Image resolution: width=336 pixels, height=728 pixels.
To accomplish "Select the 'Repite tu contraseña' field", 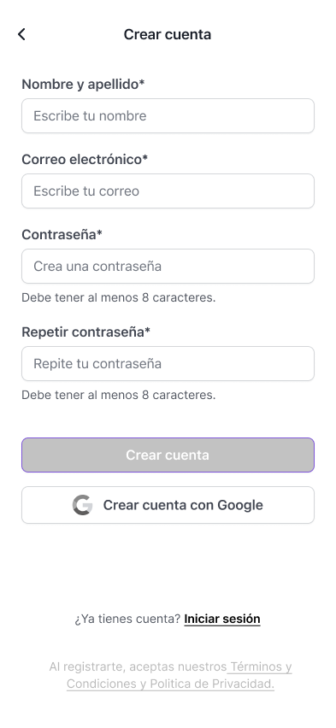I will click(168, 363).
